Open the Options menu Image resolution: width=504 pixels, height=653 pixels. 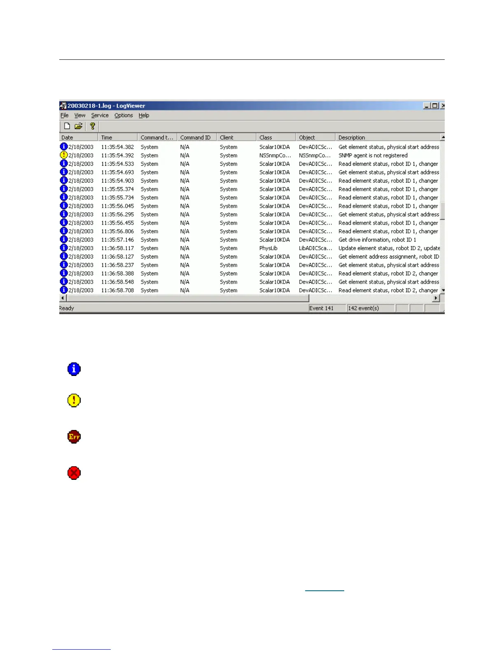click(124, 115)
